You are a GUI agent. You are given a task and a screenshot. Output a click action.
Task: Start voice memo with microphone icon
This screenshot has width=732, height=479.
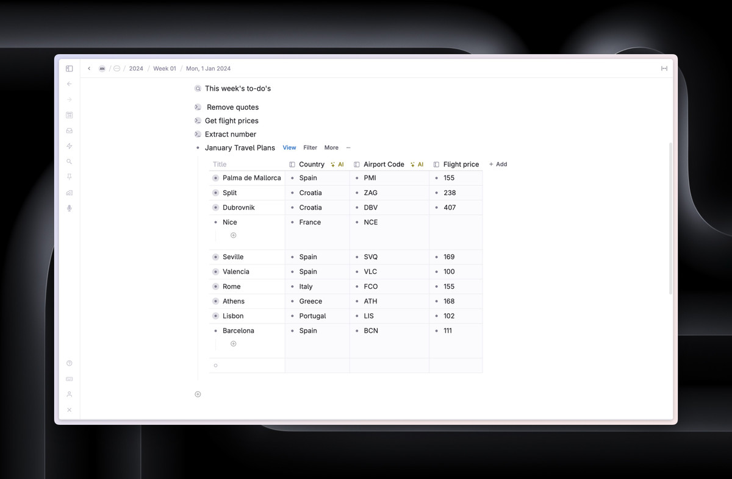click(x=70, y=208)
